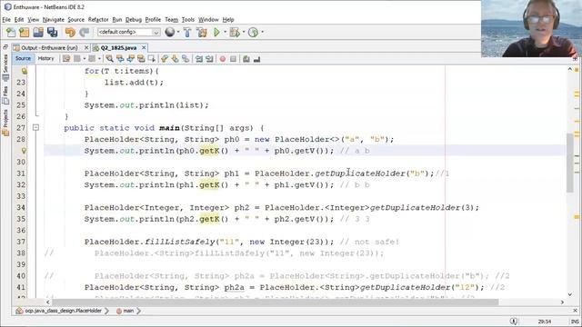
Task: Open the Projects side panel tab
Action: pos(5,123)
